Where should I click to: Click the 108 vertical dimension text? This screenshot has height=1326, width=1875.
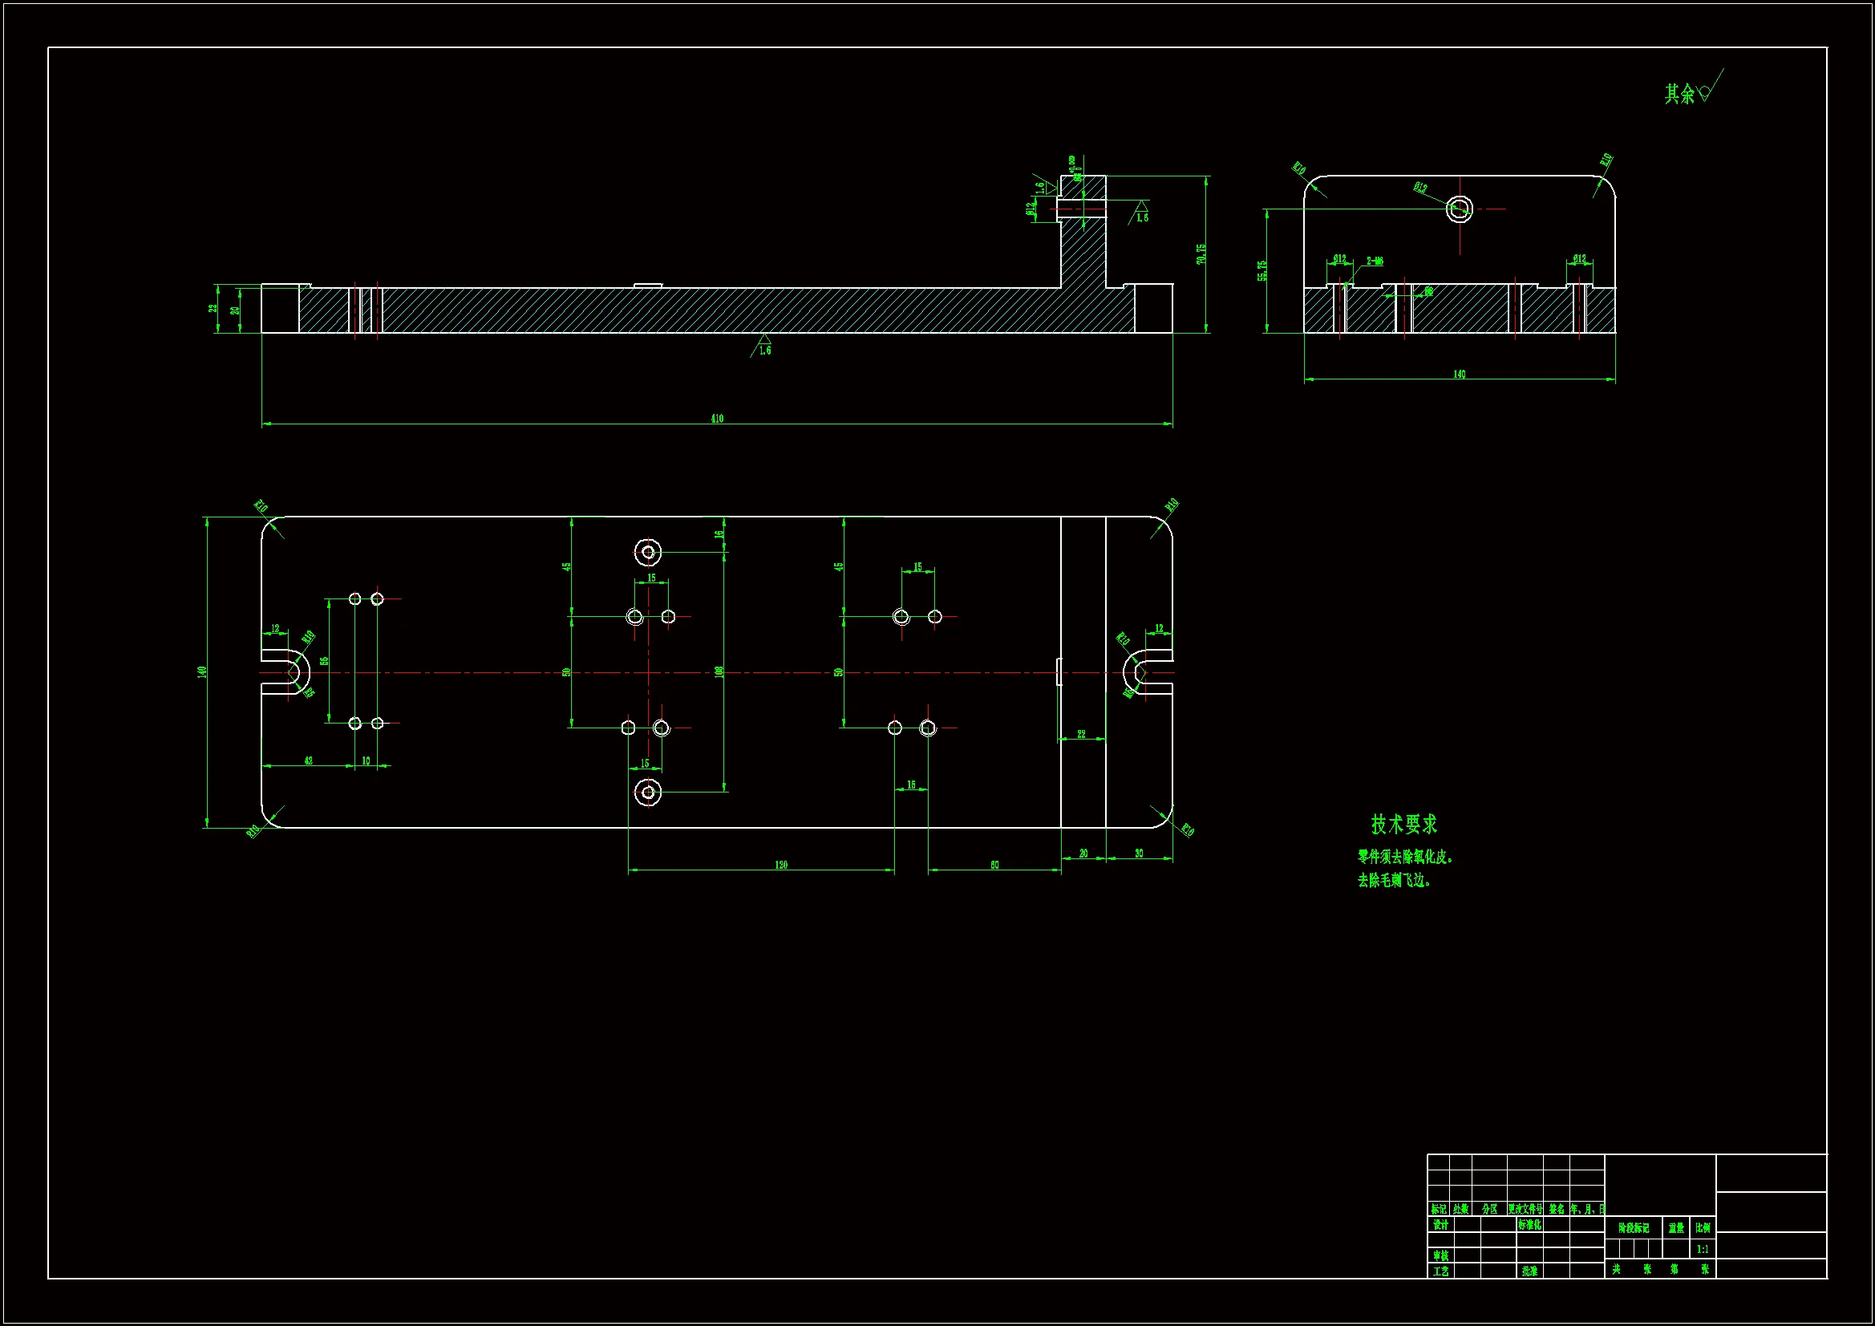[x=719, y=671]
